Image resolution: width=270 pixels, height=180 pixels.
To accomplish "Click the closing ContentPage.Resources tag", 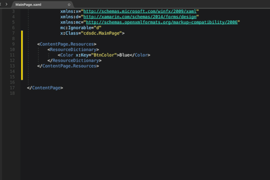I will point(68,66).
